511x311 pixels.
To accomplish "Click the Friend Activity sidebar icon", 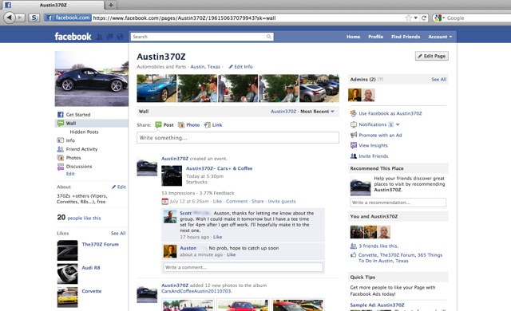I will pyautogui.click(x=61, y=149).
